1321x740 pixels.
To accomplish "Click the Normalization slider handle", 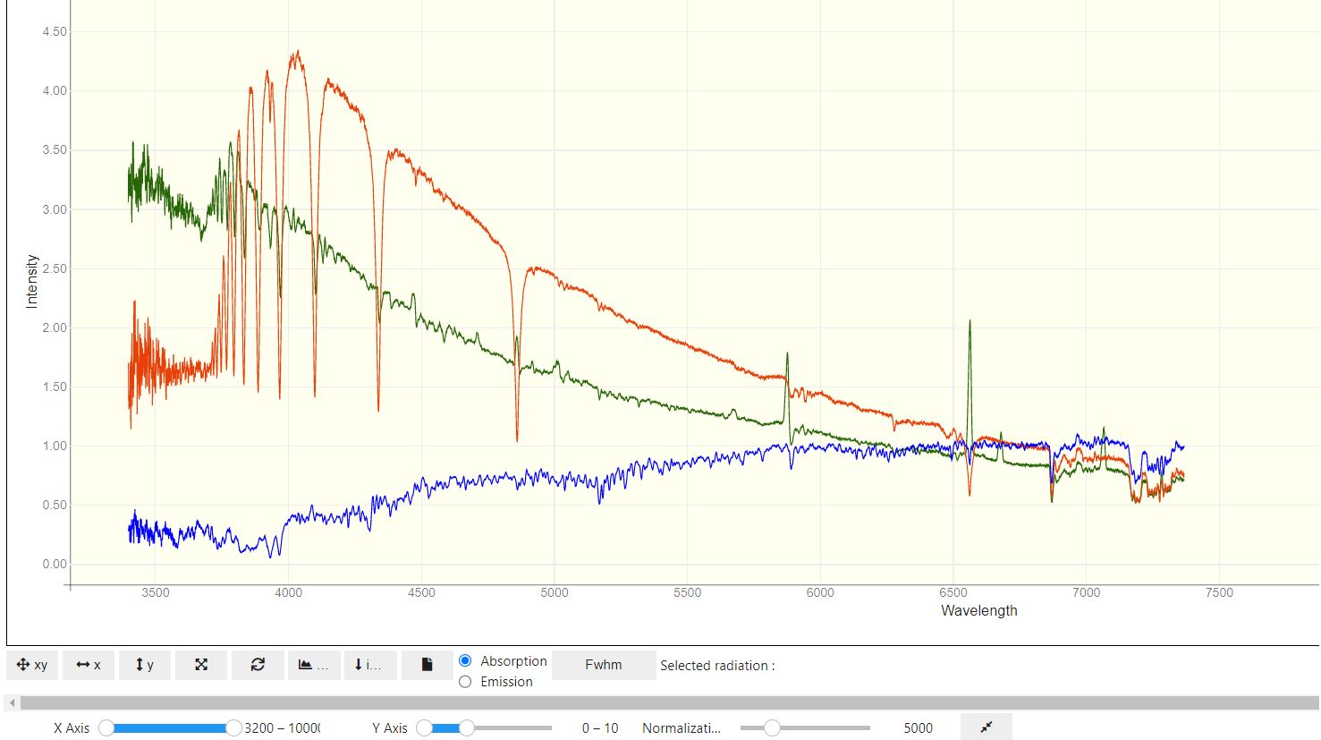I will 772,728.
